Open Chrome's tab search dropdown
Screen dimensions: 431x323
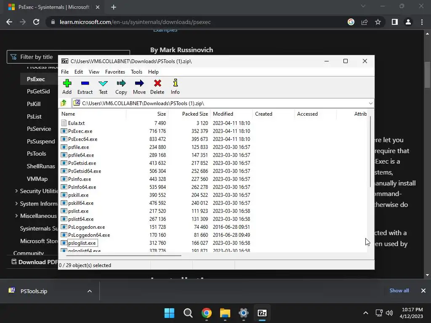[x=363, y=6]
